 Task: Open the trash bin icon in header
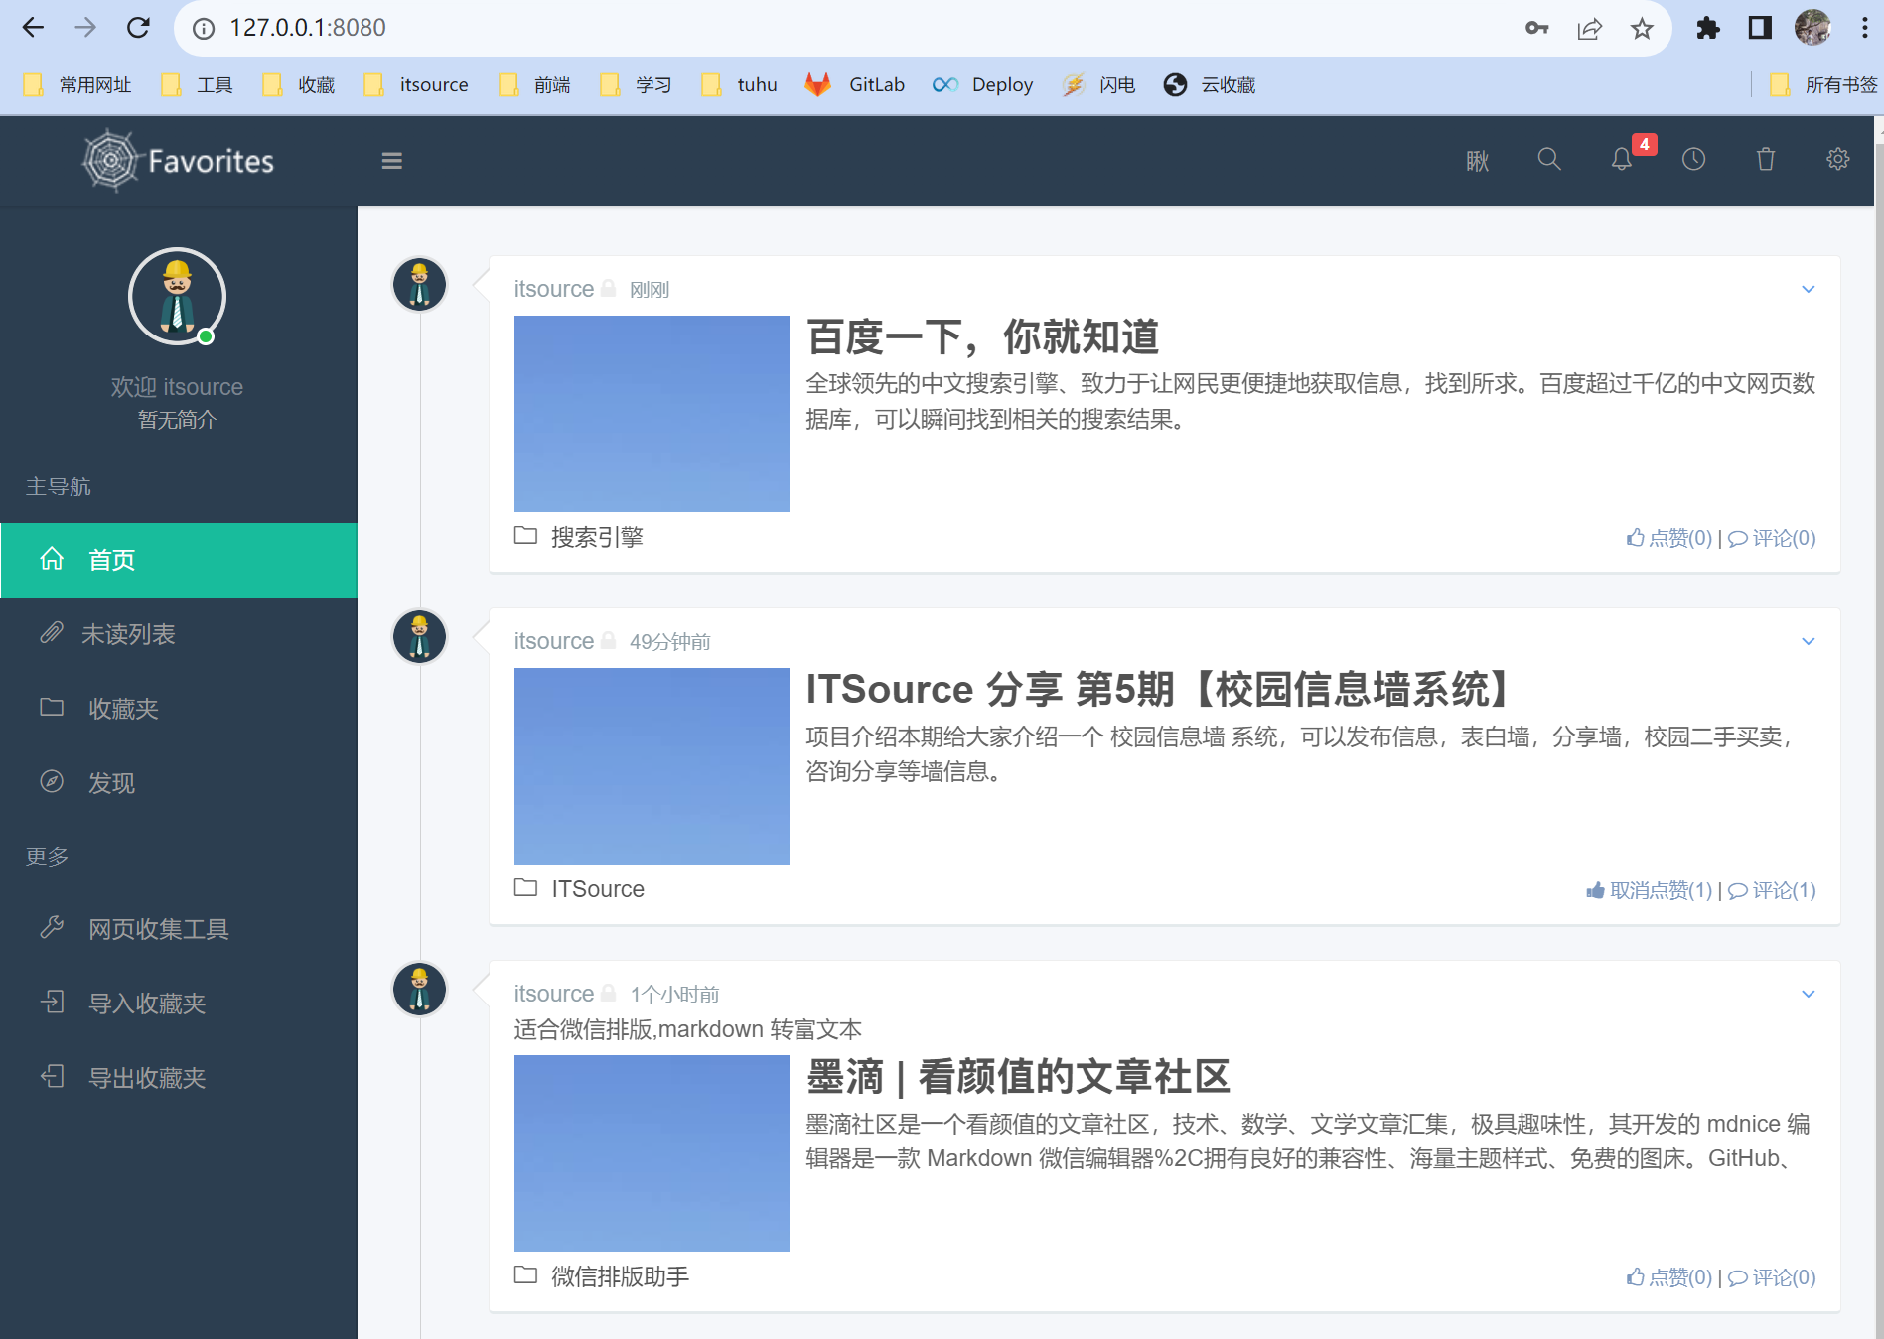[1766, 159]
